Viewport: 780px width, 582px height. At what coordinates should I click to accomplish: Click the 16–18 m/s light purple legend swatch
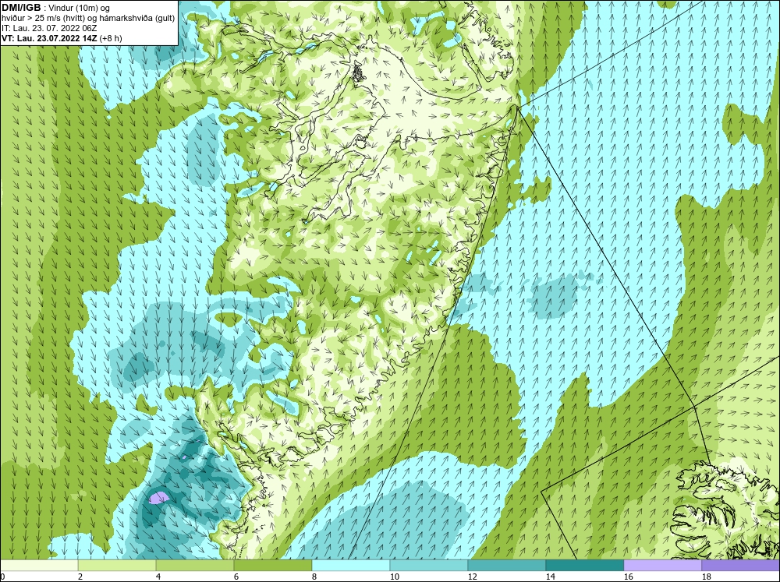coord(662,566)
